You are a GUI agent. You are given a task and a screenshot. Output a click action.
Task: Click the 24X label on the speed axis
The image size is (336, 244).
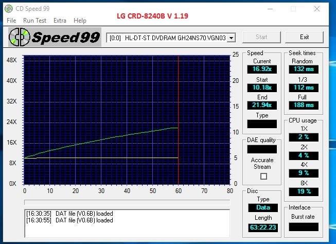(11, 122)
